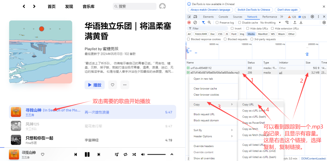This screenshot has height=161, width=327.
Task: Toggle the device toolbar icon
Action: [x=195, y=17]
